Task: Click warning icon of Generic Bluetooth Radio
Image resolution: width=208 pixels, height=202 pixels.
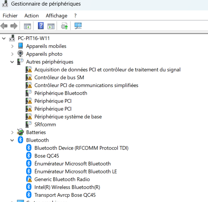Action: pyautogui.click(x=29, y=179)
